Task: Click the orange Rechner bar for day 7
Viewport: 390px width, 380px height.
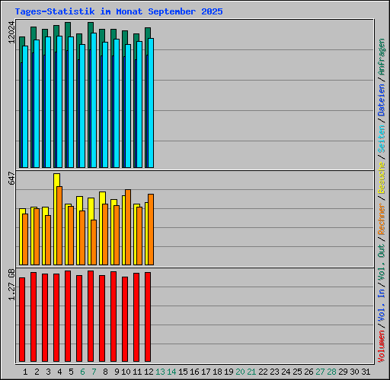Action: click(x=94, y=242)
